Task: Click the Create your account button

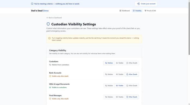Action: point(146,4)
